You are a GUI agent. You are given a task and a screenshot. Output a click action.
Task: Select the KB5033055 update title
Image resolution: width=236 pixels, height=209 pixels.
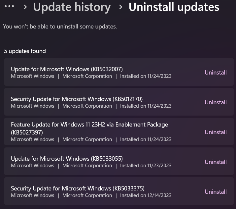pyautogui.click(x=67, y=159)
